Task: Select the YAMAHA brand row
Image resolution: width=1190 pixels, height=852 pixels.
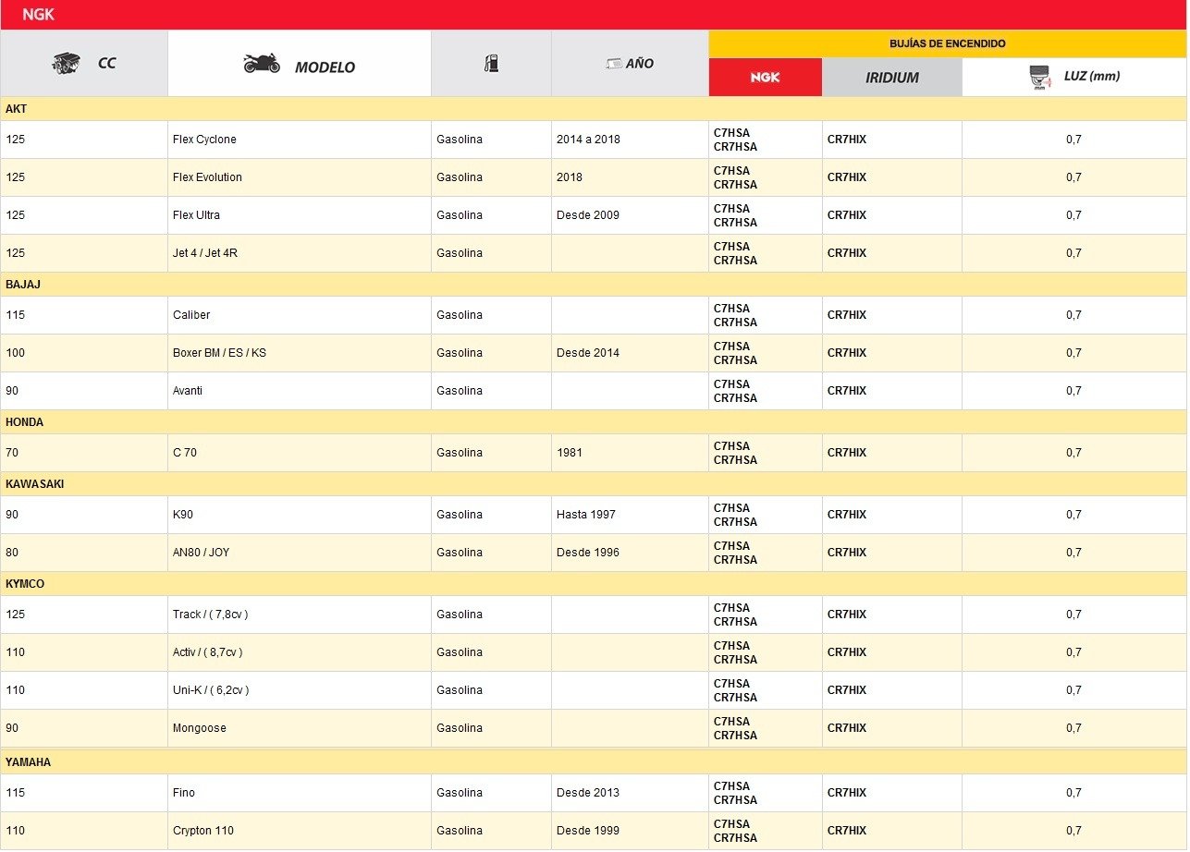Action: pyautogui.click(x=594, y=762)
